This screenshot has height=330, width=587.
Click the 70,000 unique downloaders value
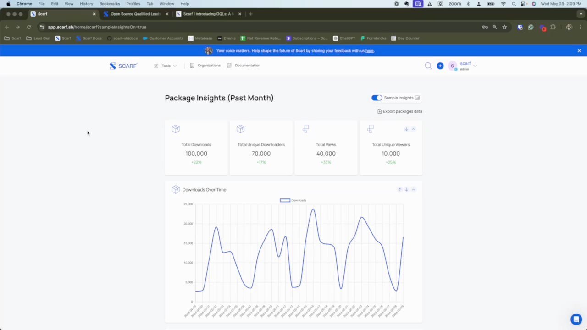point(261,154)
